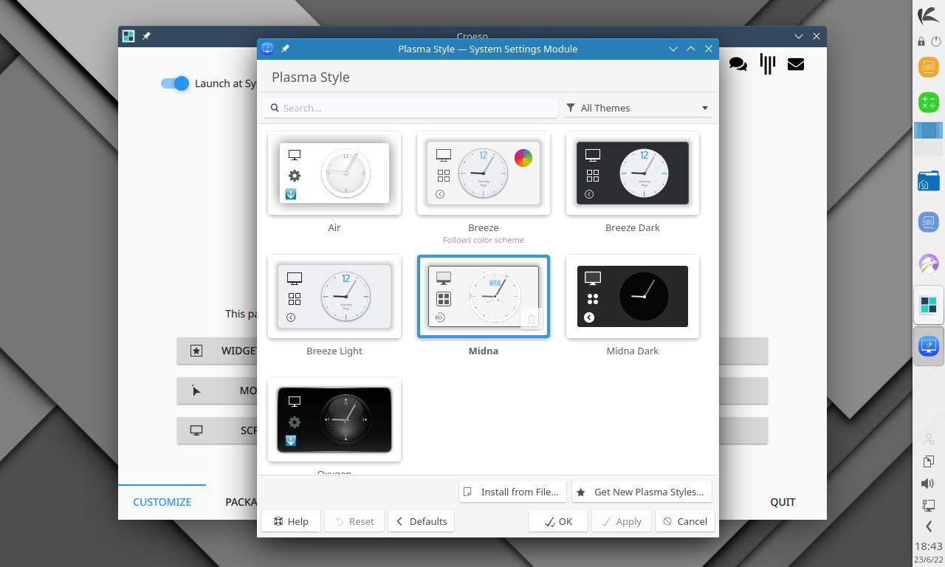Pick the Oxygen plasma style
Image resolution: width=945 pixels, height=567 pixels.
pyautogui.click(x=334, y=420)
